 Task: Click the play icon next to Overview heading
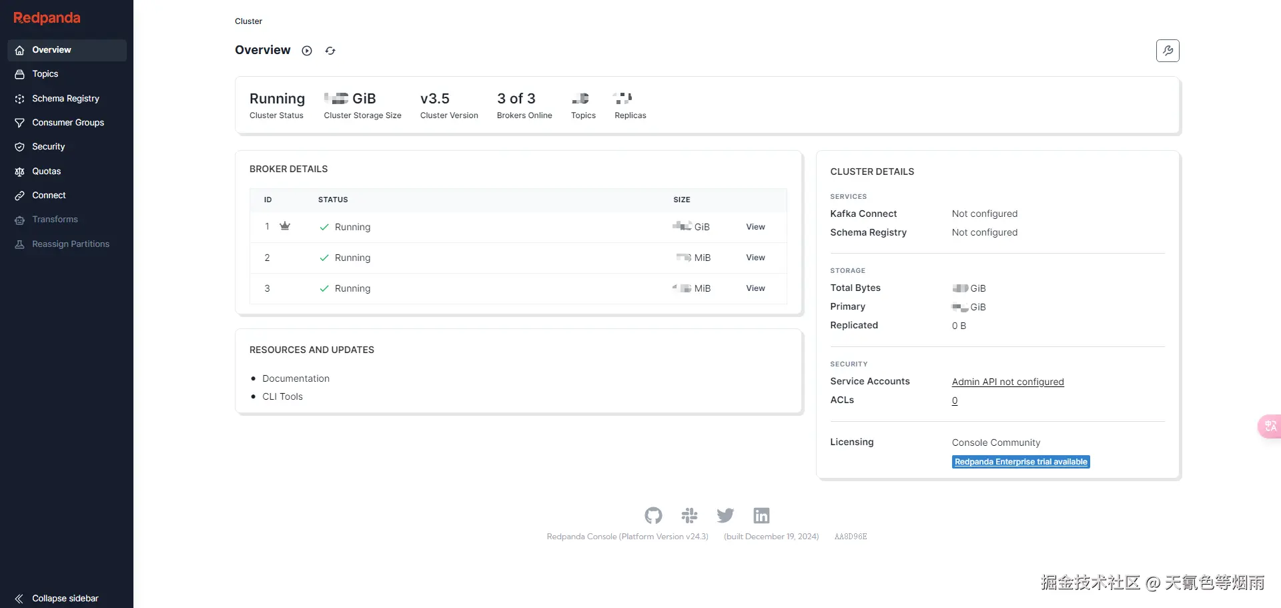tap(307, 51)
